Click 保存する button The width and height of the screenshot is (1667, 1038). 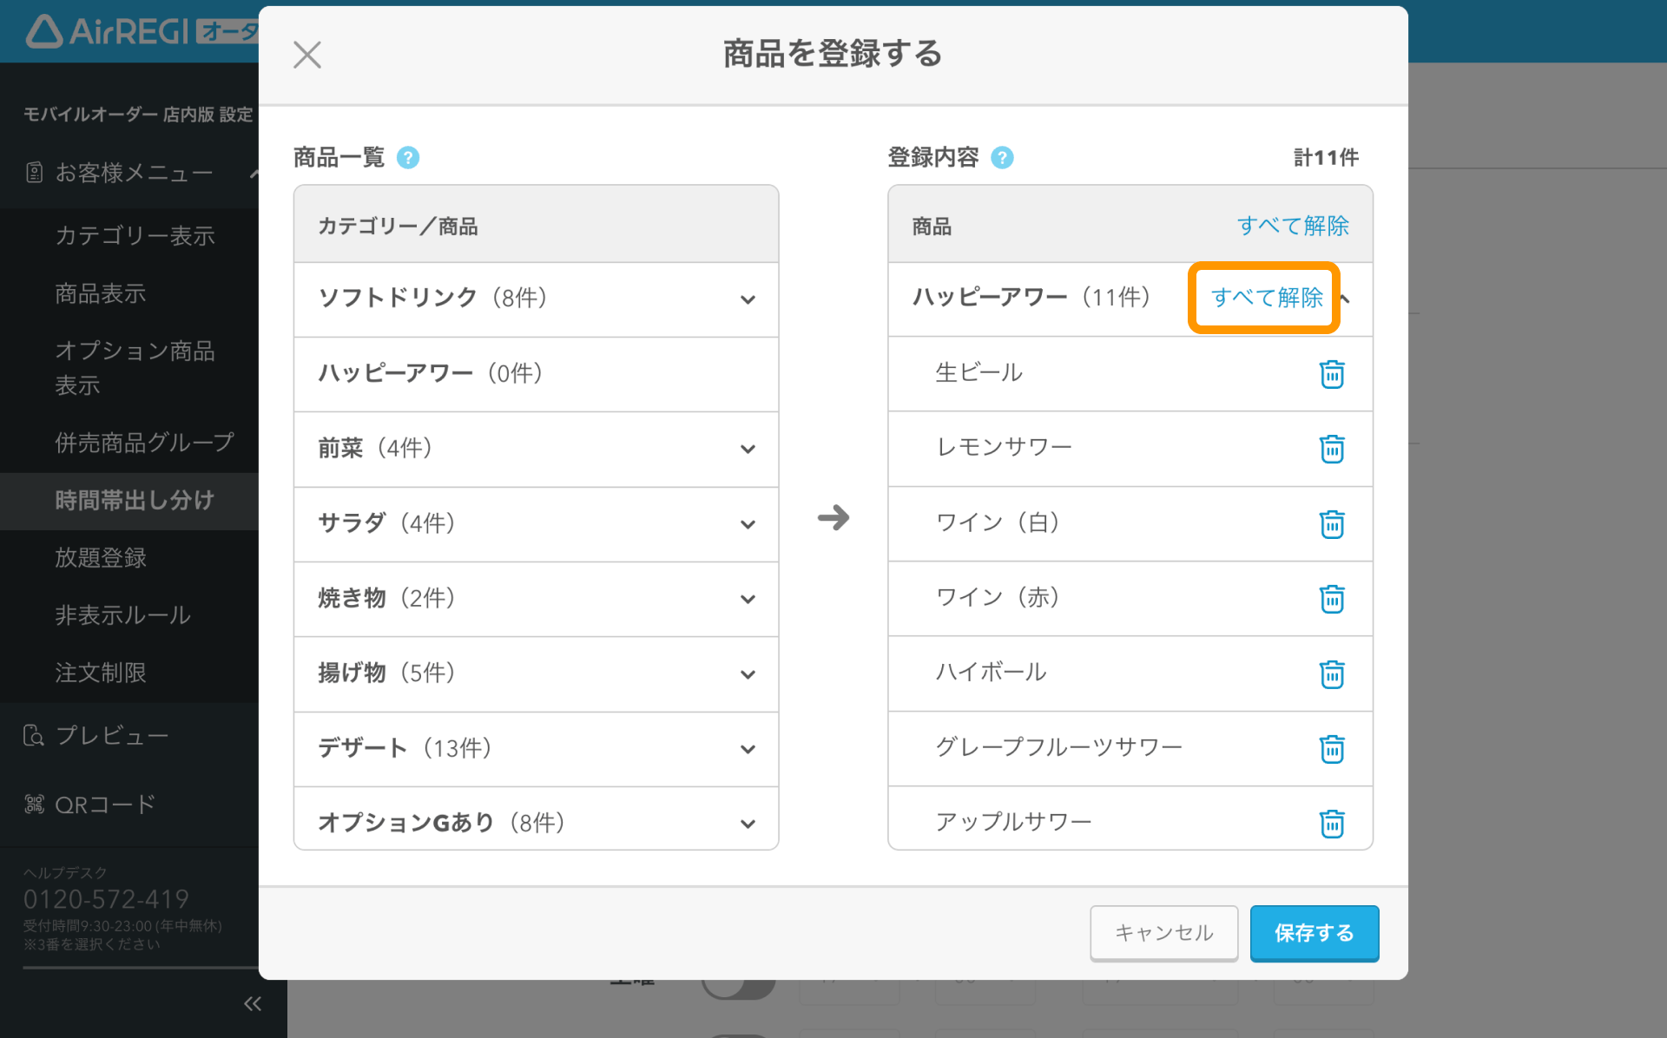click(x=1314, y=933)
